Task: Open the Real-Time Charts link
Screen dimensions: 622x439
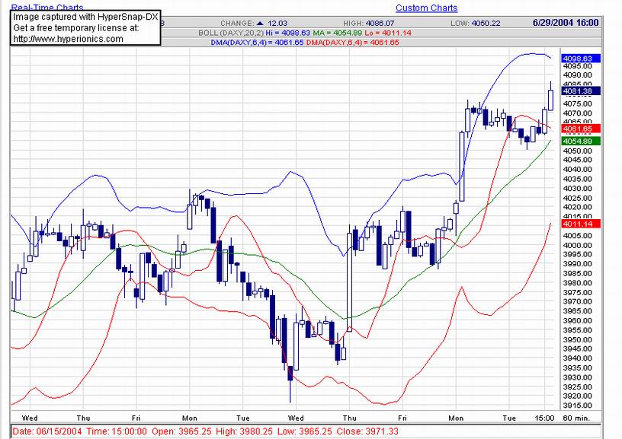Action: [x=47, y=7]
